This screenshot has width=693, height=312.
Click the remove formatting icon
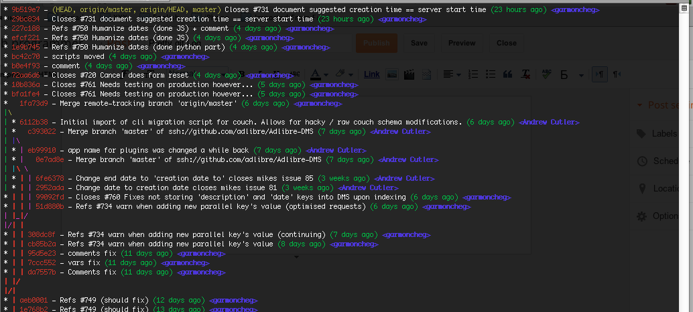(x=526, y=74)
